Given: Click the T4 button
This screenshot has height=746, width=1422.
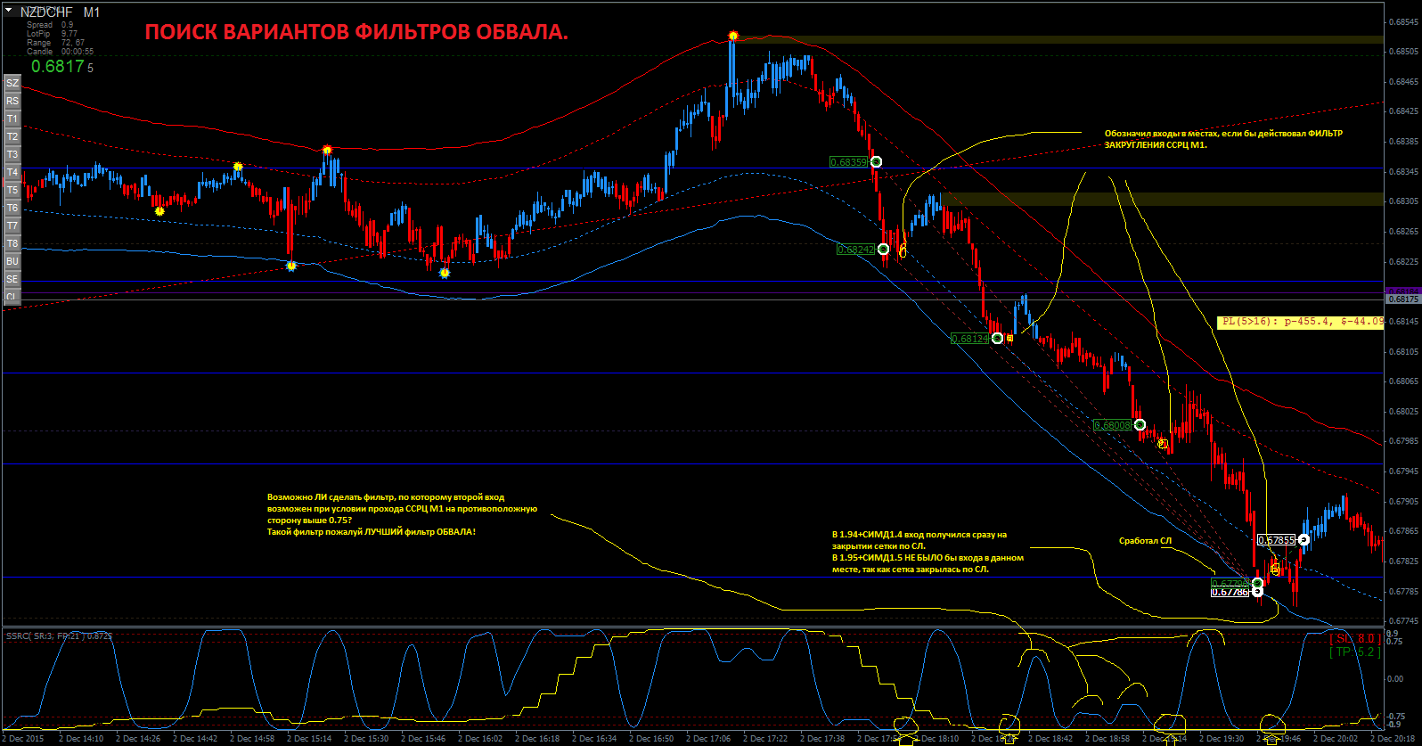Looking at the screenshot, I should tap(12, 172).
